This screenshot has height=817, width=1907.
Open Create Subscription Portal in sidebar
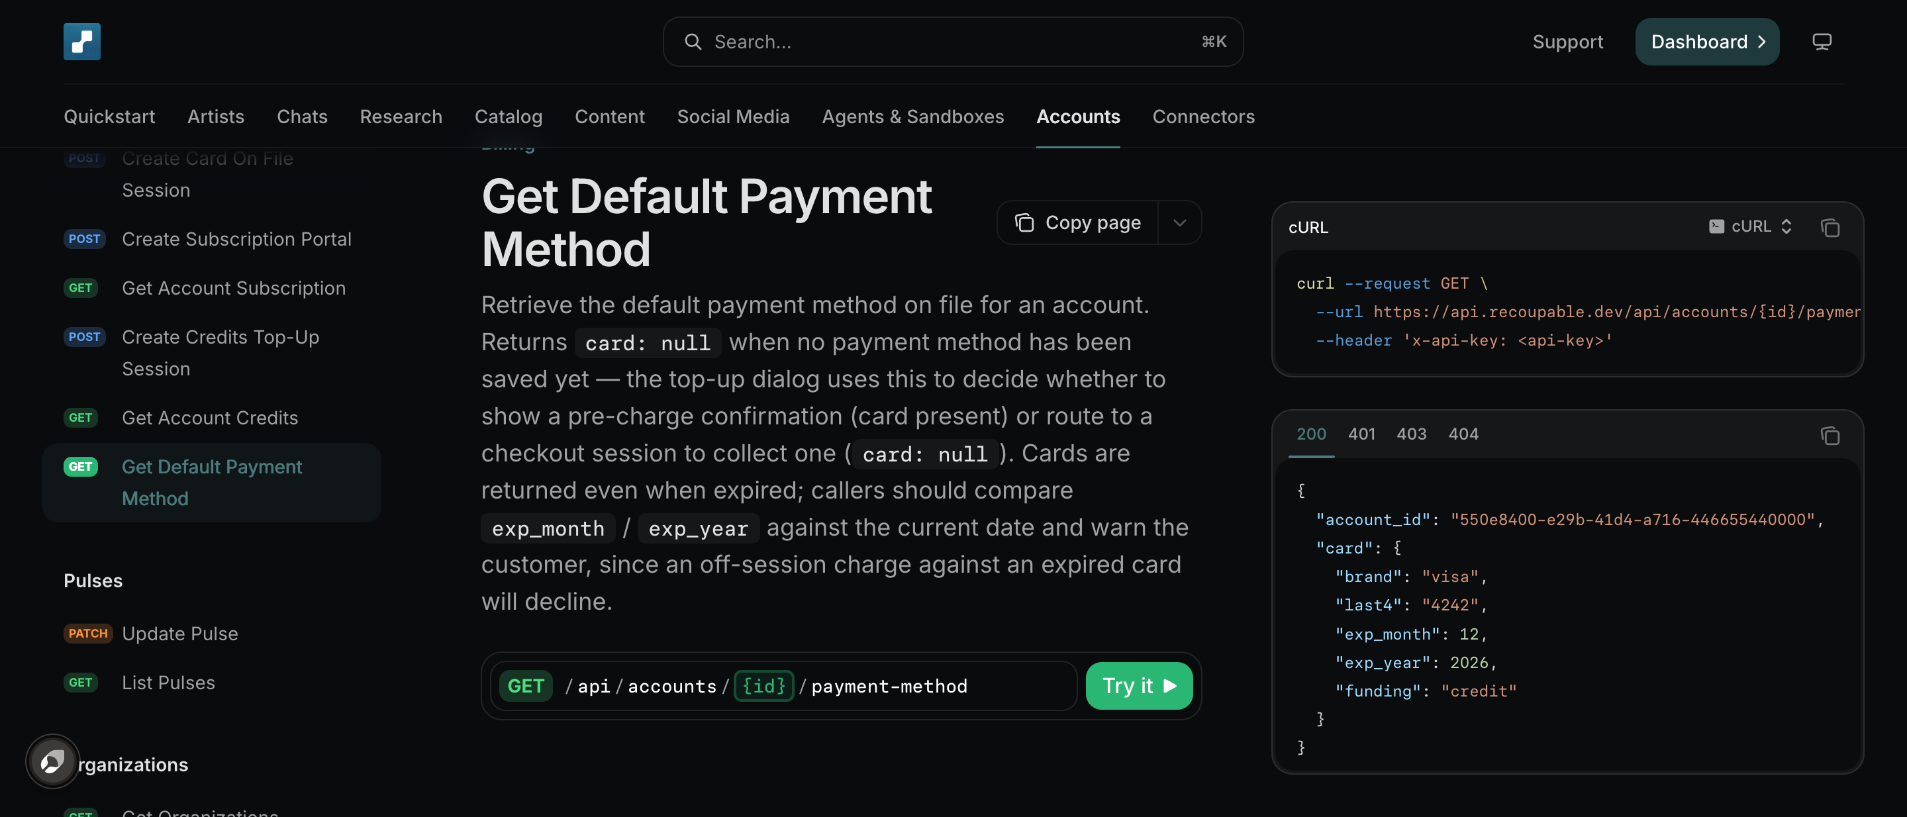pyautogui.click(x=212, y=239)
